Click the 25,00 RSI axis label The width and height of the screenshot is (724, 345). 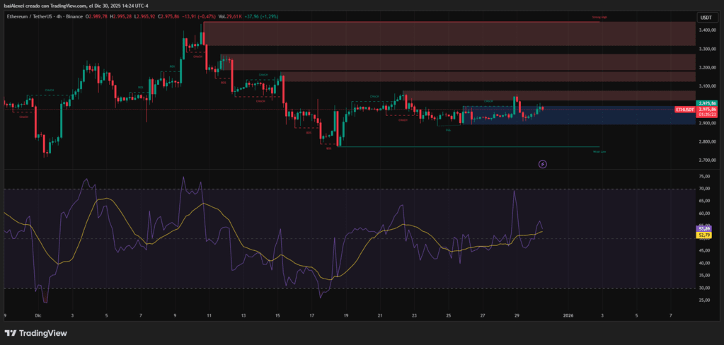click(x=704, y=300)
